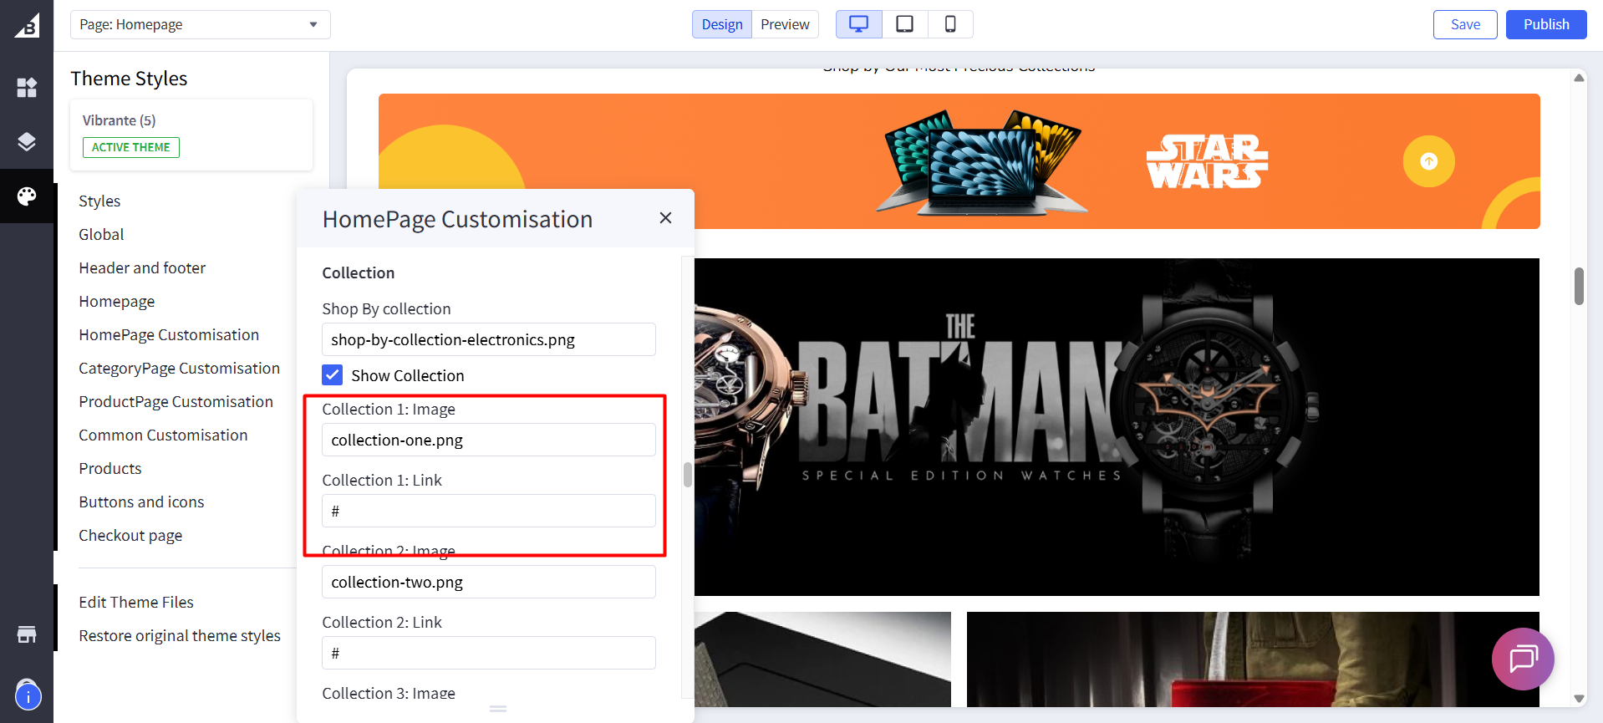Click the ACTIVE THEME badge
The image size is (1603, 723).
[131, 147]
